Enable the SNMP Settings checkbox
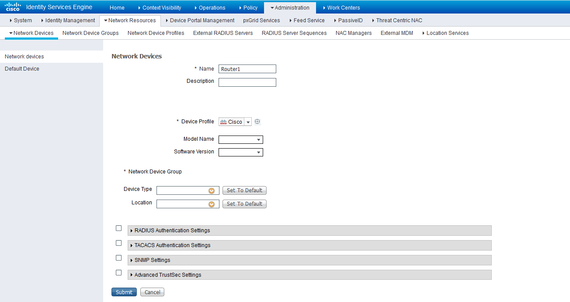570x302 pixels. (118, 258)
